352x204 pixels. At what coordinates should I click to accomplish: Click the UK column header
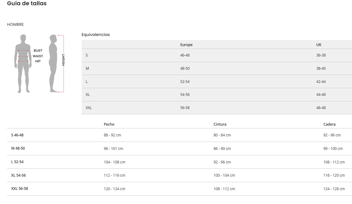319,45
